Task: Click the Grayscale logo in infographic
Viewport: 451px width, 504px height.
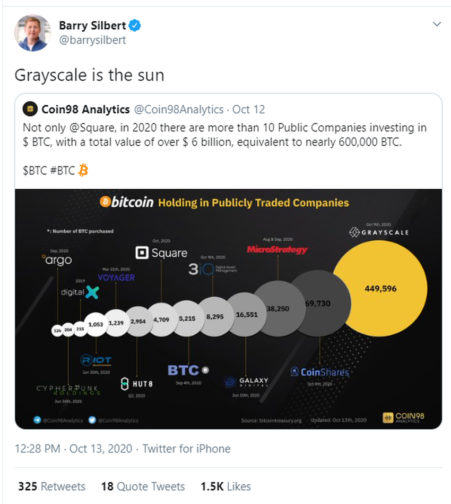Action: click(x=379, y=232)
